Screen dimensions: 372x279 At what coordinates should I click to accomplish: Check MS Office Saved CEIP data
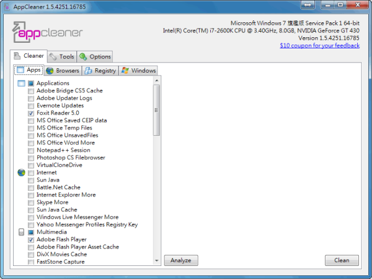31,120
